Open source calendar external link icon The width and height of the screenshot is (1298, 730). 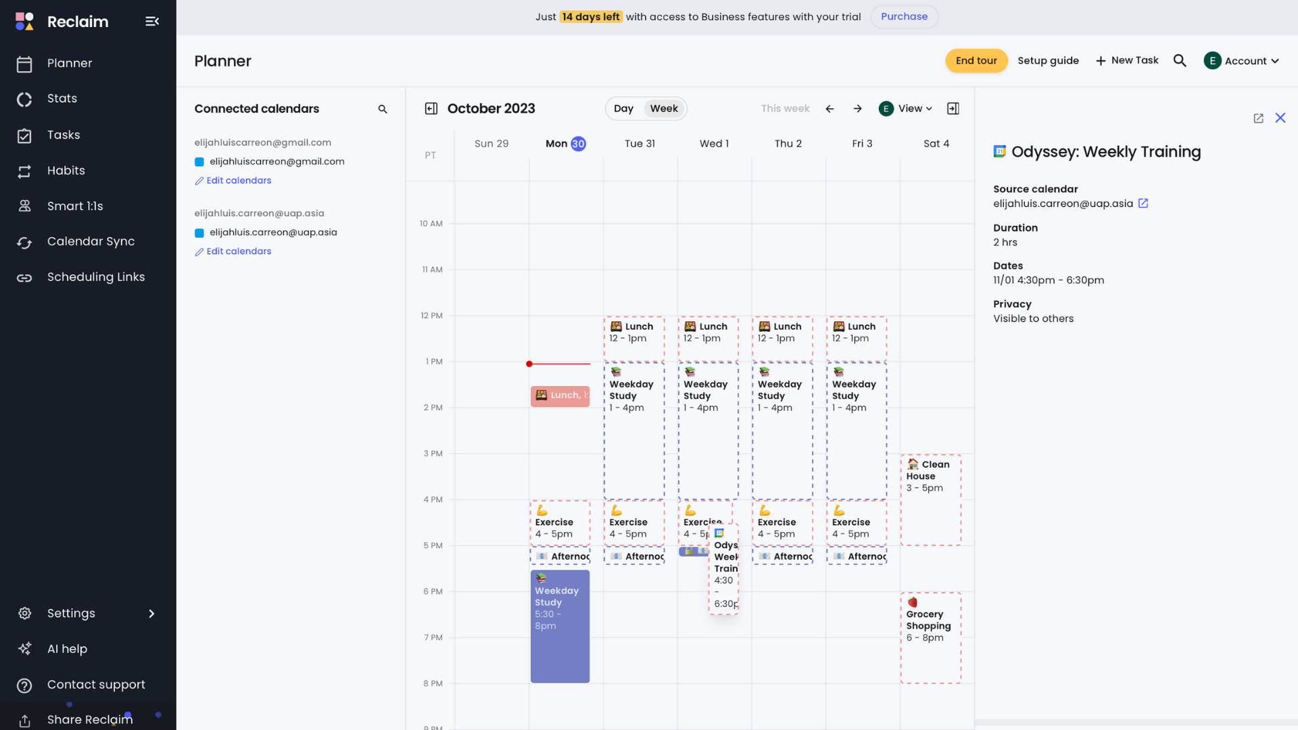[1143, 203]
